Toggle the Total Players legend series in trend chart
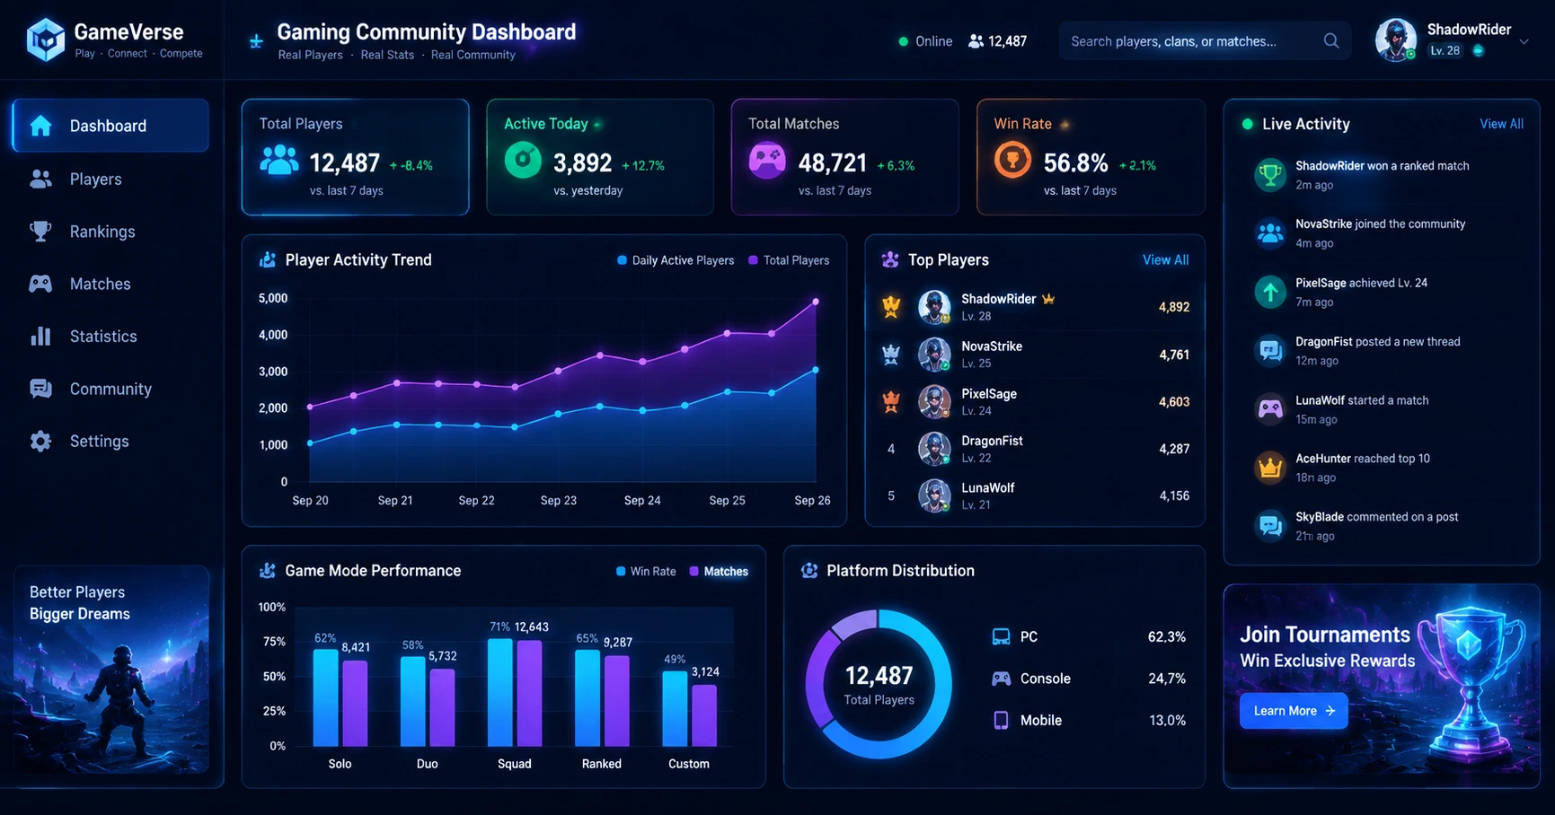This screenshot has height=815, width=1555. coord(789,260)
